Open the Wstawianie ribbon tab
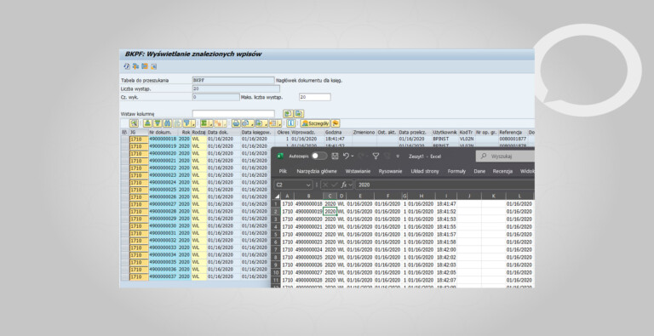This screenshot has height=336, width=654. pyautogui.click(x=358, y=171)
